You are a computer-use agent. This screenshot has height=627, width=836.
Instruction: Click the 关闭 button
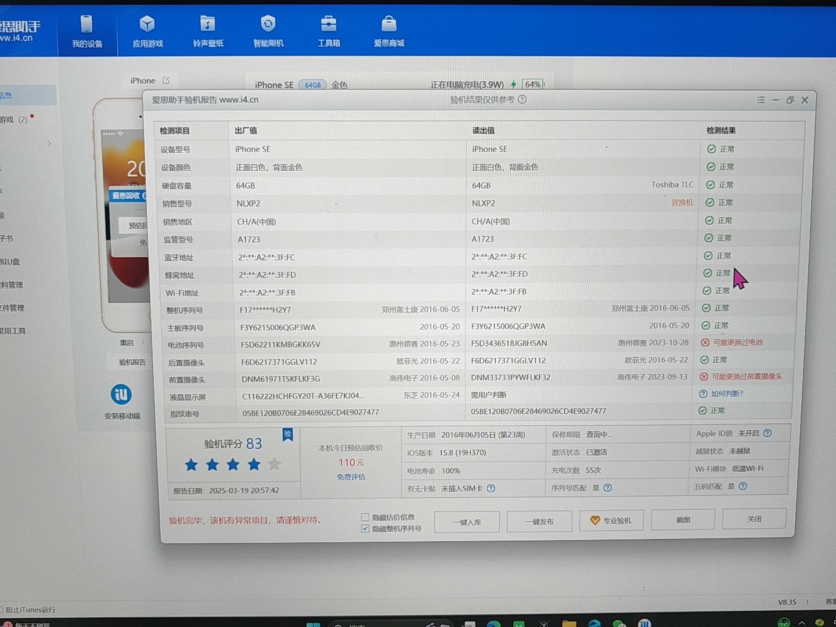point(754,518)
